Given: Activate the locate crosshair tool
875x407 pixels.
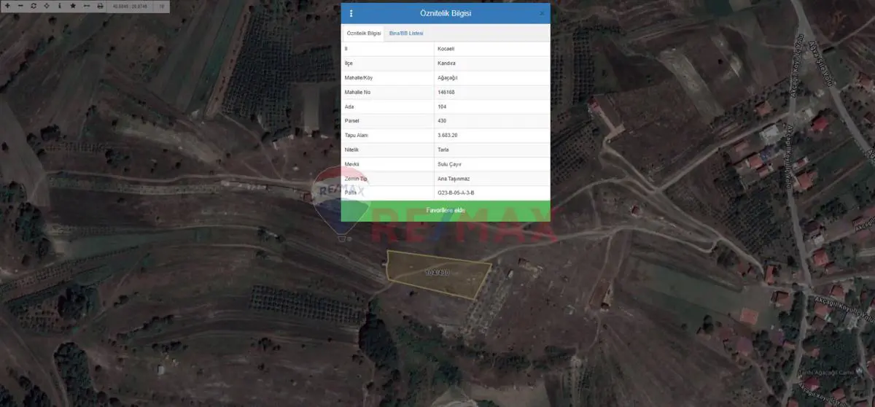Looking at the screenshot, I should [47, 6].
